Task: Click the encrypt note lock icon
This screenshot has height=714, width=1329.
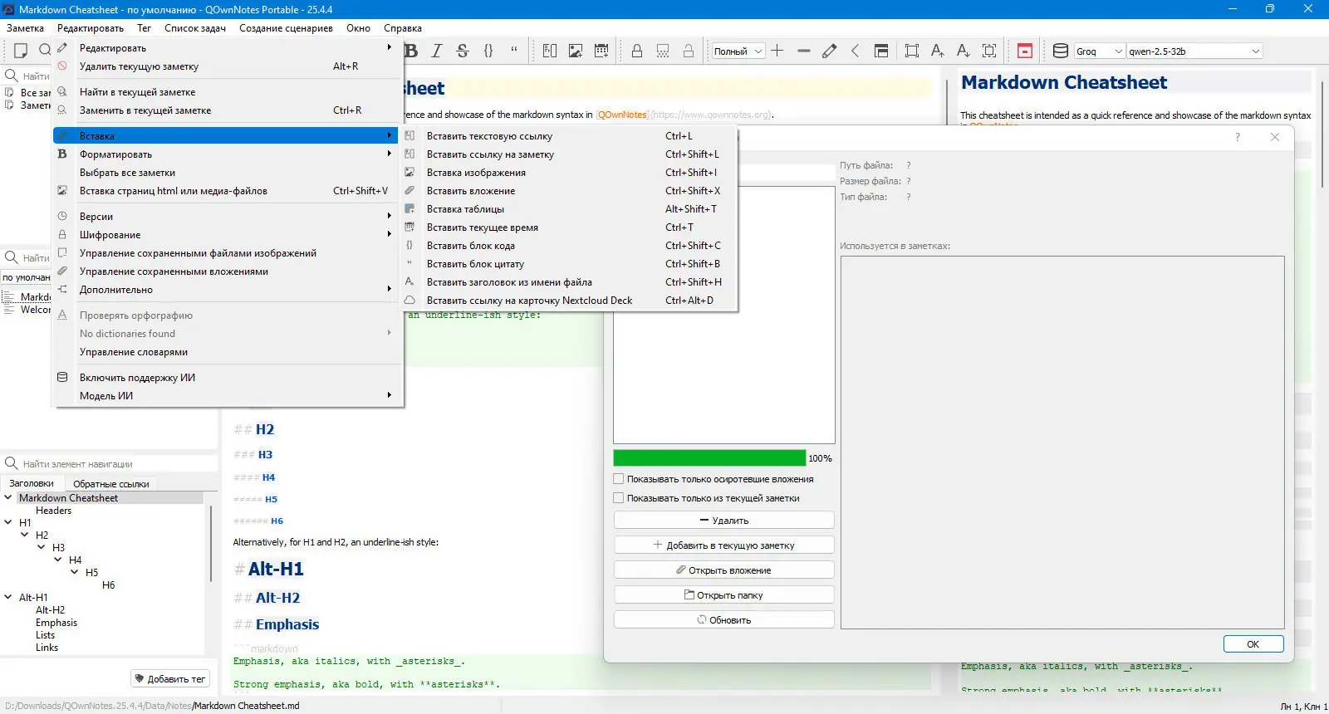Action: [637, 51]
